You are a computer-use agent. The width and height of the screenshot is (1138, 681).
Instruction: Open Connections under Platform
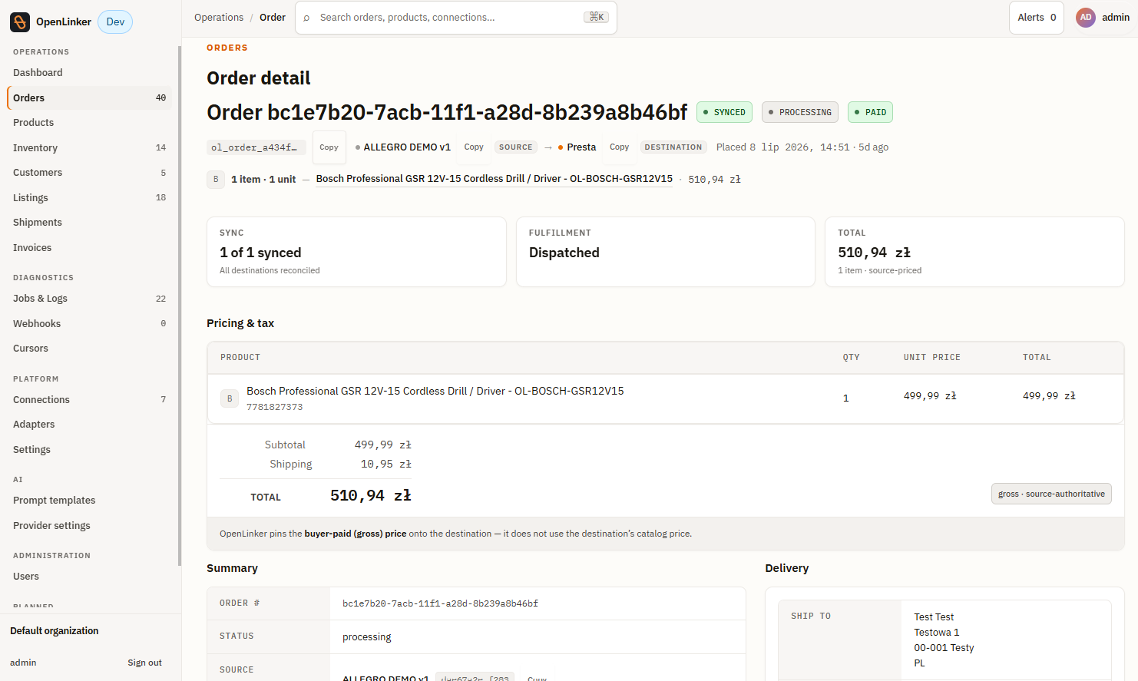90,399
